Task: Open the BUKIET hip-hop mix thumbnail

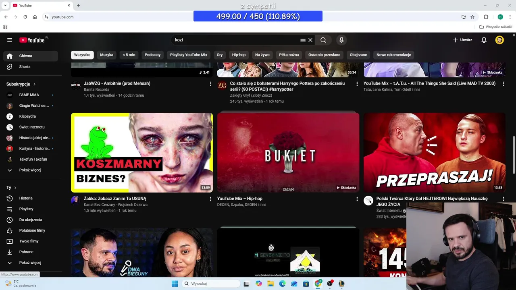Action: point(288,153)
